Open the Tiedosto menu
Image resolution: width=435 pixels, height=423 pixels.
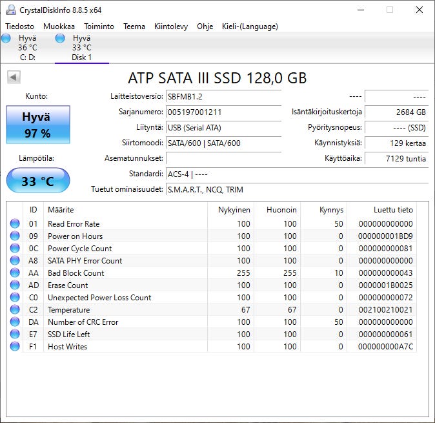19,26
